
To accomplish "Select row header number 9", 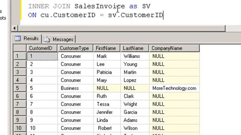I will pyautogui.click(x=20, y=120).
